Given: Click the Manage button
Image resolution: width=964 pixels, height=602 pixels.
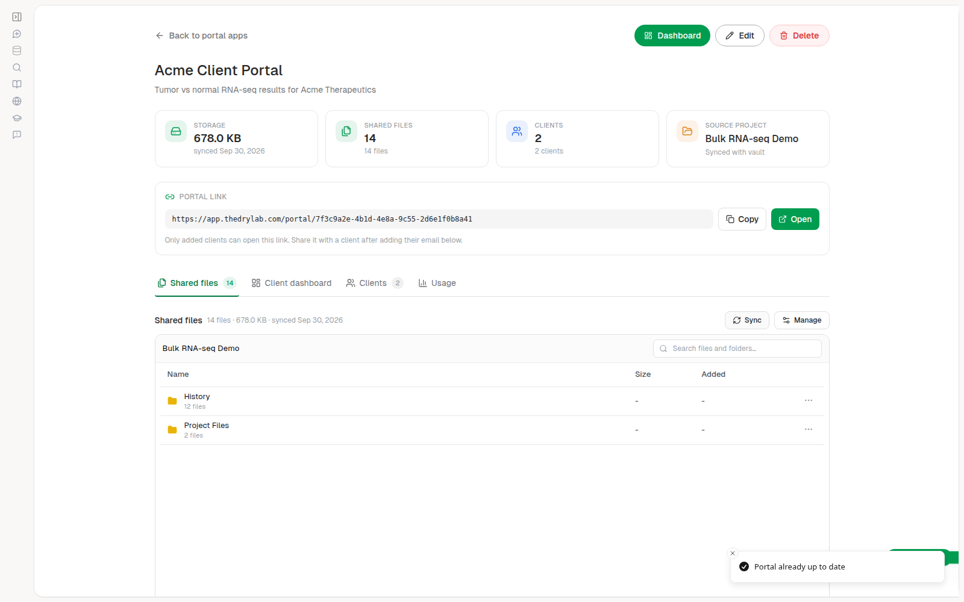Looking at the screenshot, I should coord(802,320).
